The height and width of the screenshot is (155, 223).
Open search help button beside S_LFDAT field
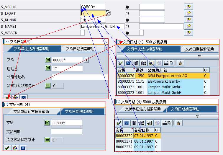108,13
